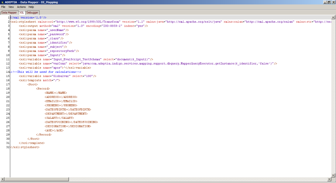Click the horizontal scrollbar right arrow

[x=329, y=179]
